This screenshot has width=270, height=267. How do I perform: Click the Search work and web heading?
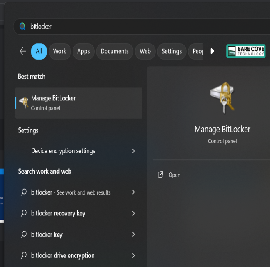point(45,172)
